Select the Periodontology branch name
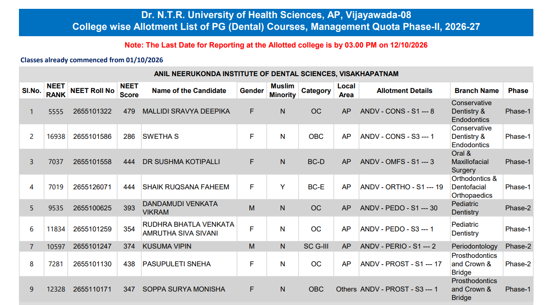 pyautogui.click(x=474, y=247)
